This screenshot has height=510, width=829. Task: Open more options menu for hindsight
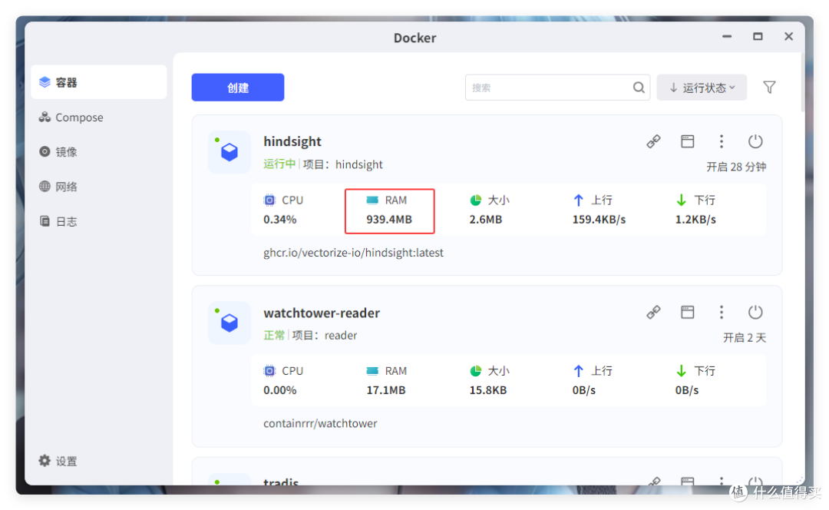[x=721, y=141]
